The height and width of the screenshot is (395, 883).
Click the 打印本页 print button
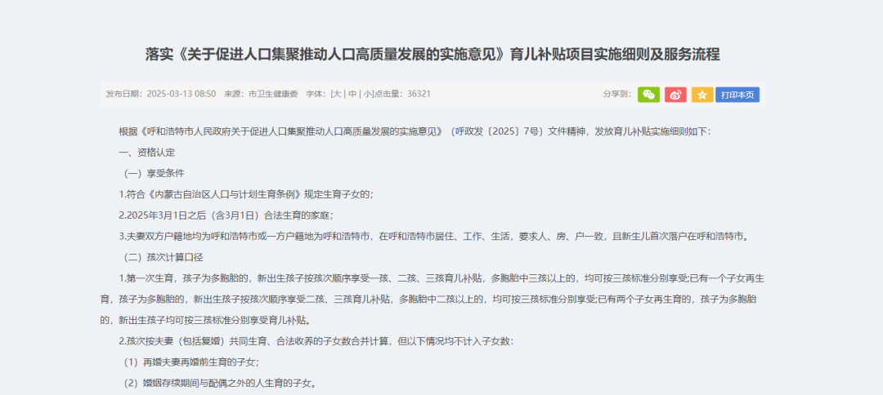pyautogui.click(x=737, y=95)
